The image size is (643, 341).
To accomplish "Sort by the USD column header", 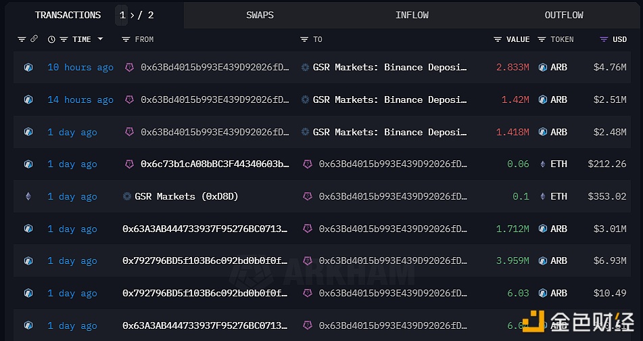I will coord(619,39).
